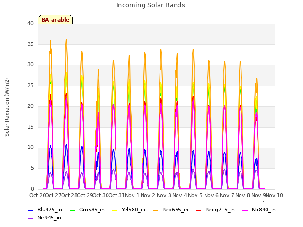Click the Oct 31 x-axis tick label
This screenshot has height=227, width=303.
coord(116,195)
